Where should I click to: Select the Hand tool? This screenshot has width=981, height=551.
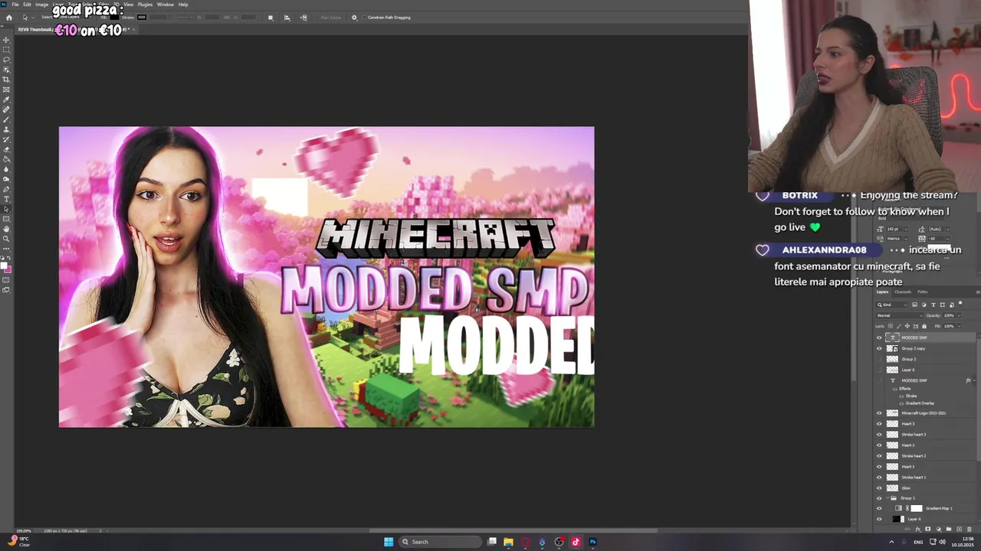click(x=6, y=228)
